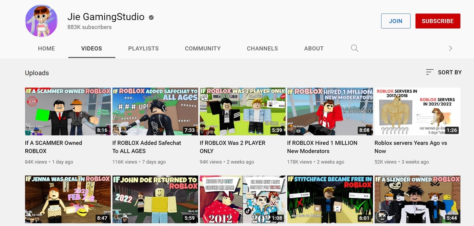Open the Sort By dropdown
The width and height of the screenshot is (474, 226).
click(x=444, y=72)
